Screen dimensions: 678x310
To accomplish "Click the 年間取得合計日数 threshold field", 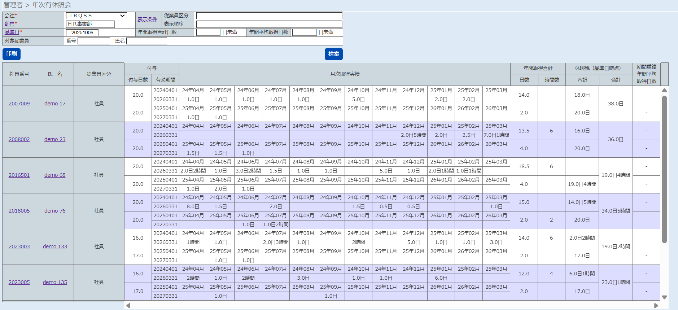I will (208, 32).
